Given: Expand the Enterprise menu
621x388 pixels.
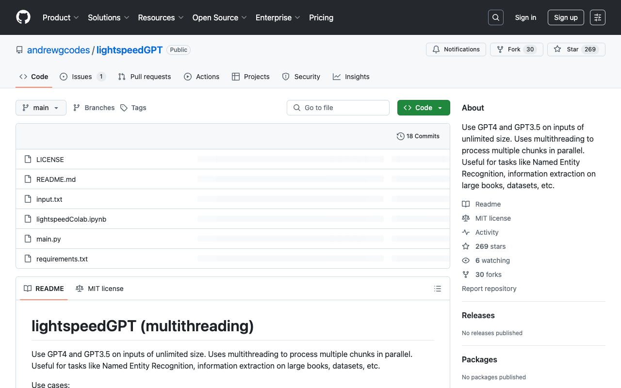Looking at the screenshot, I should click(x=278, y=17).
